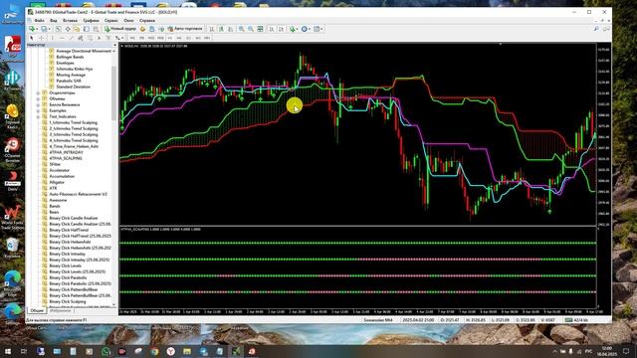This screenshot has height=358, width=637.
Task: Zoom out on the chart
Action: pyautogui.click(x=251, y=29)
